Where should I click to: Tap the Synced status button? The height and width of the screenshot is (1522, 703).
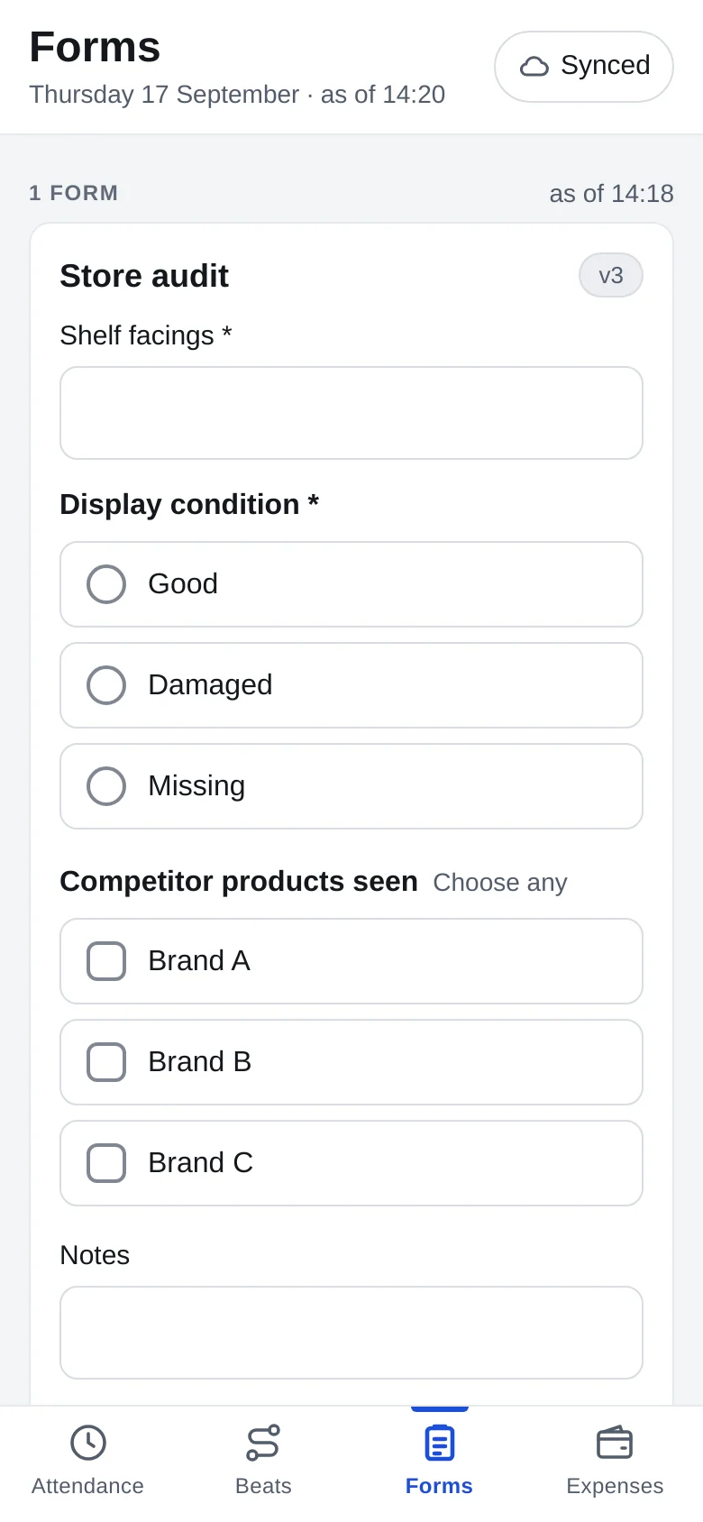[584, 67]
